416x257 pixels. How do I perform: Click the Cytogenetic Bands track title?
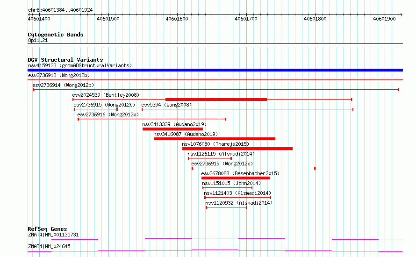56,35
